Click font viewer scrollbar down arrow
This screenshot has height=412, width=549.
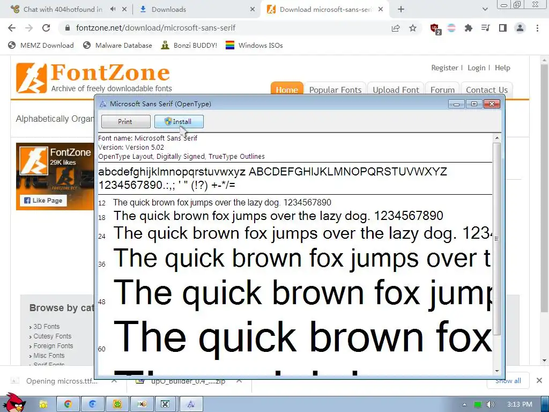coord(497,371)
